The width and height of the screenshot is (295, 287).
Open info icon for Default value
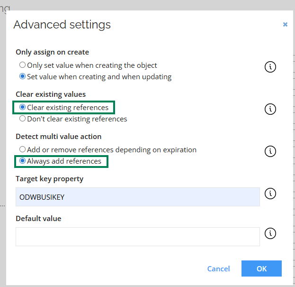[x=270, y=233]
